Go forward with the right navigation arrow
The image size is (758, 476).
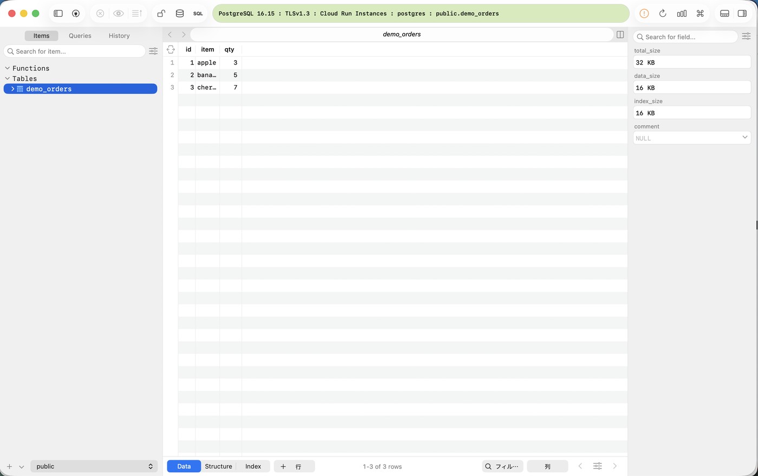pyautogui.click(x=184, y=34)
